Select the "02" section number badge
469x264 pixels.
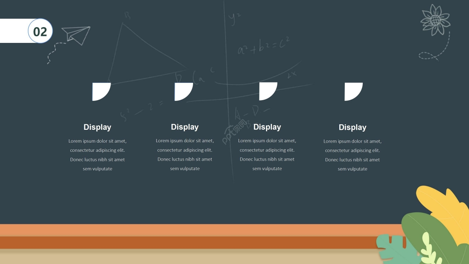tap(40, 31)
